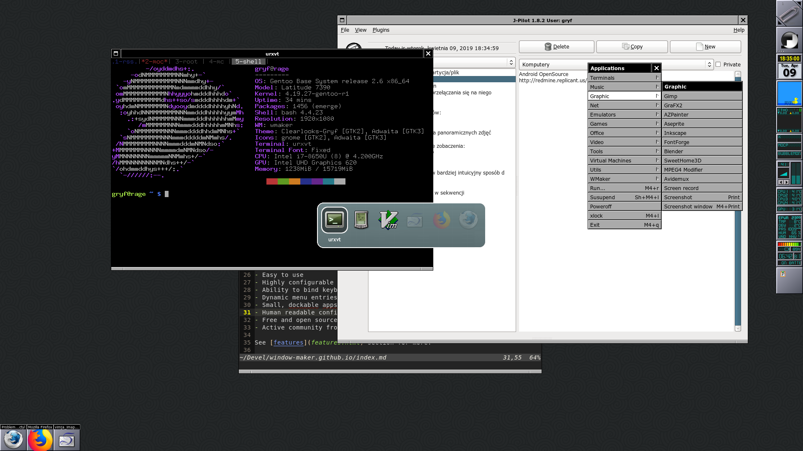Select urxvt icon in window switcher
This screenshot has height=451, width=803.
tap(334, 220)
